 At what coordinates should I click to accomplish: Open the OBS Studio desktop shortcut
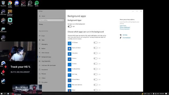click(30, 3)
